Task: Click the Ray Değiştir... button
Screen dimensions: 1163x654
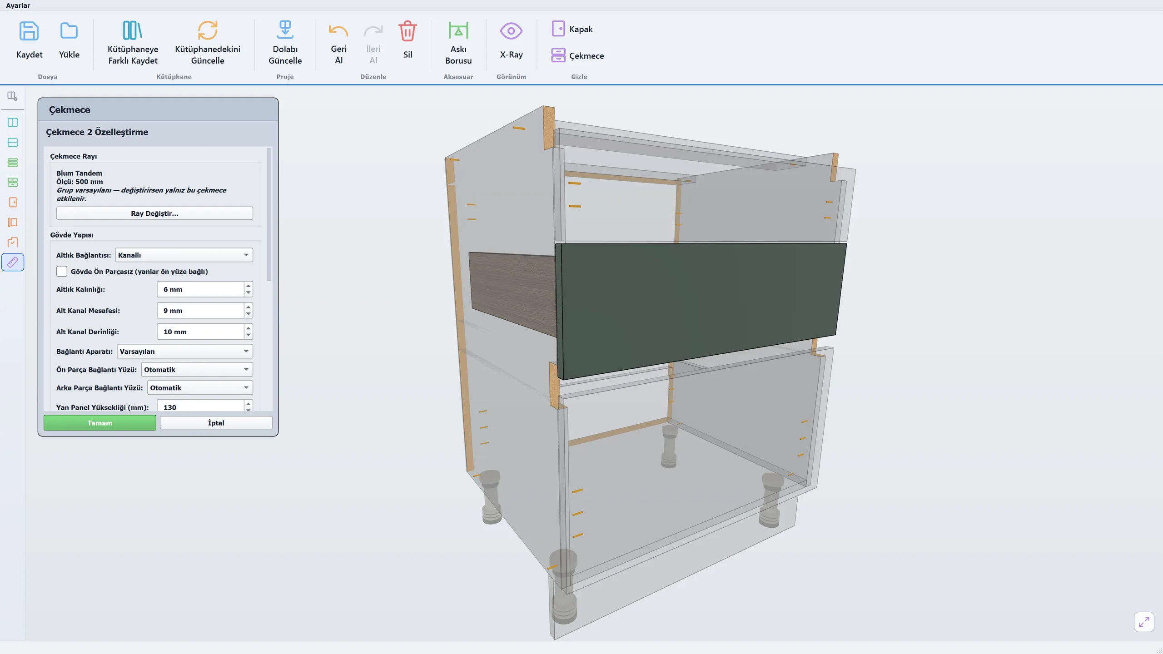Action: pyautogui.click(x=154, y=213)
